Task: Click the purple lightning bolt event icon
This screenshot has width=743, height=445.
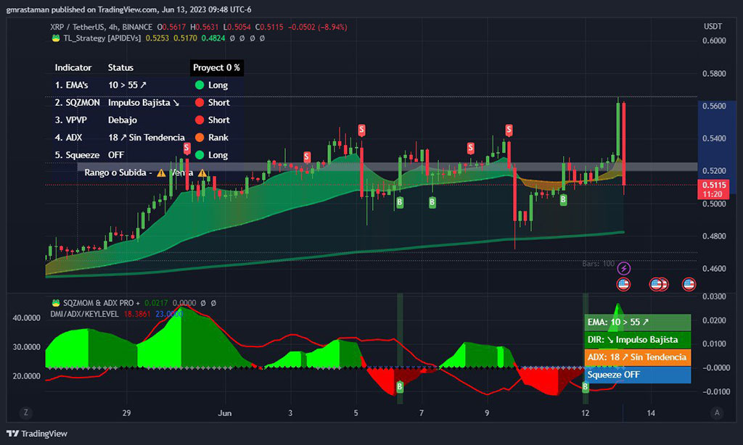Action: coord(623,268)
